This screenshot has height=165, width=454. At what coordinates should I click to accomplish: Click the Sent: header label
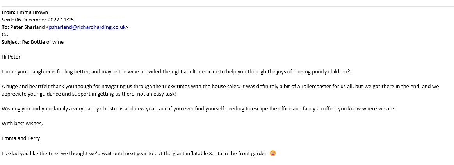click(8, 20)
